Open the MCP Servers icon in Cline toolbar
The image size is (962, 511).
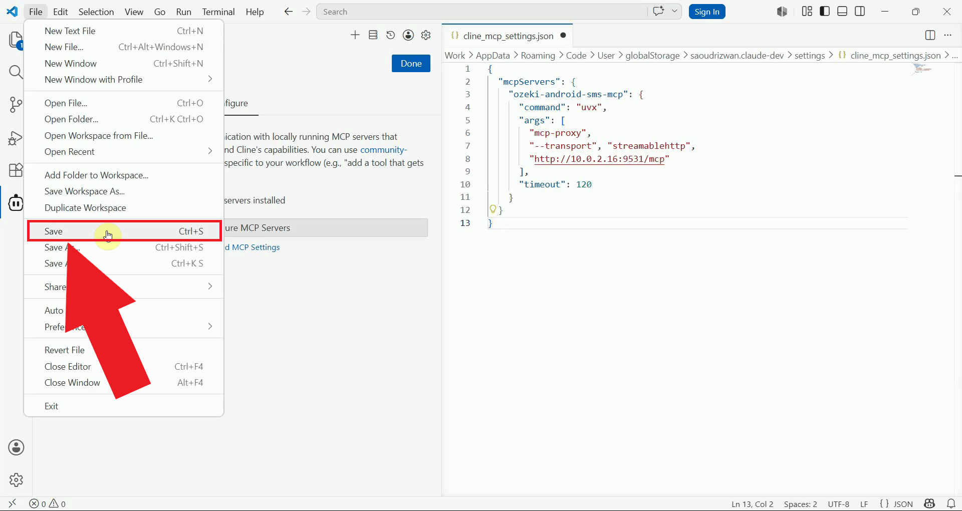373,35
